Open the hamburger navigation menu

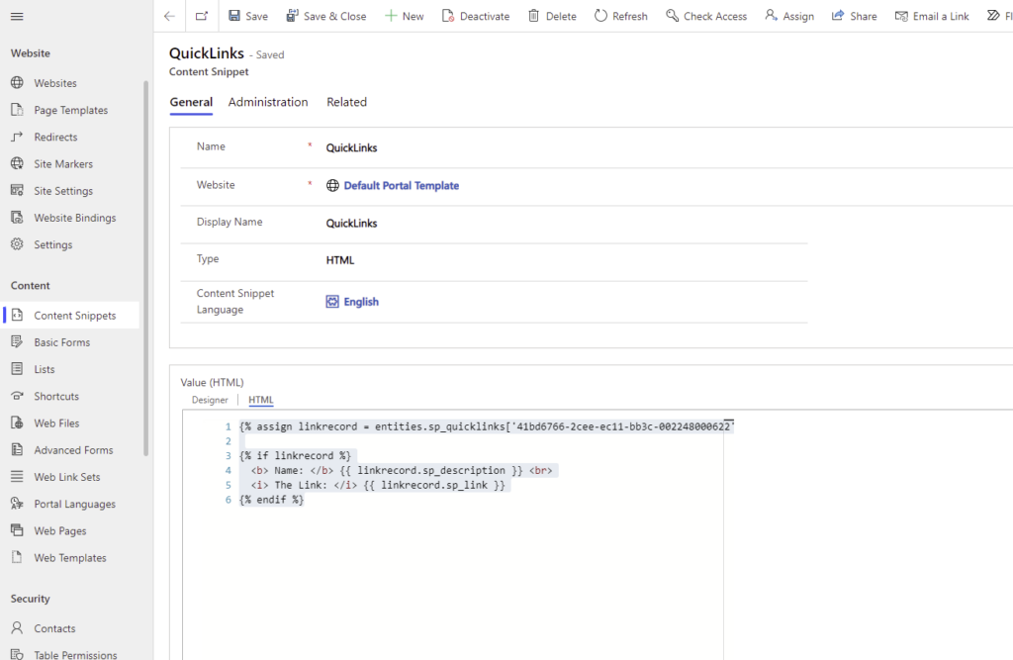pyautogui.click(x=17, y=16)
